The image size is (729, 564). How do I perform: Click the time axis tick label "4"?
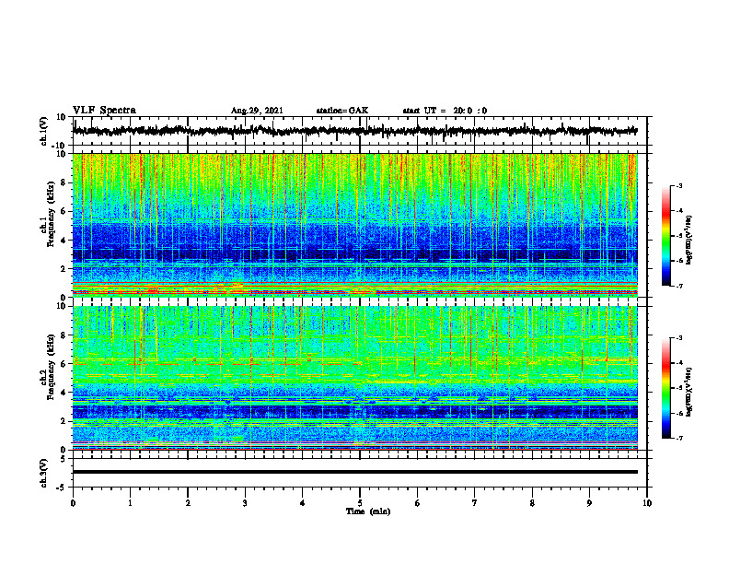coord(303,503)
